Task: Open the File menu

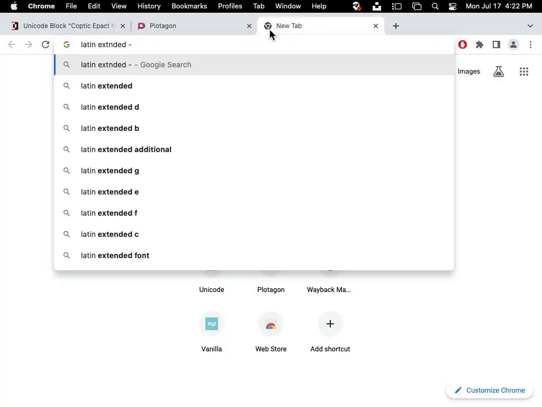Action: 71,6
